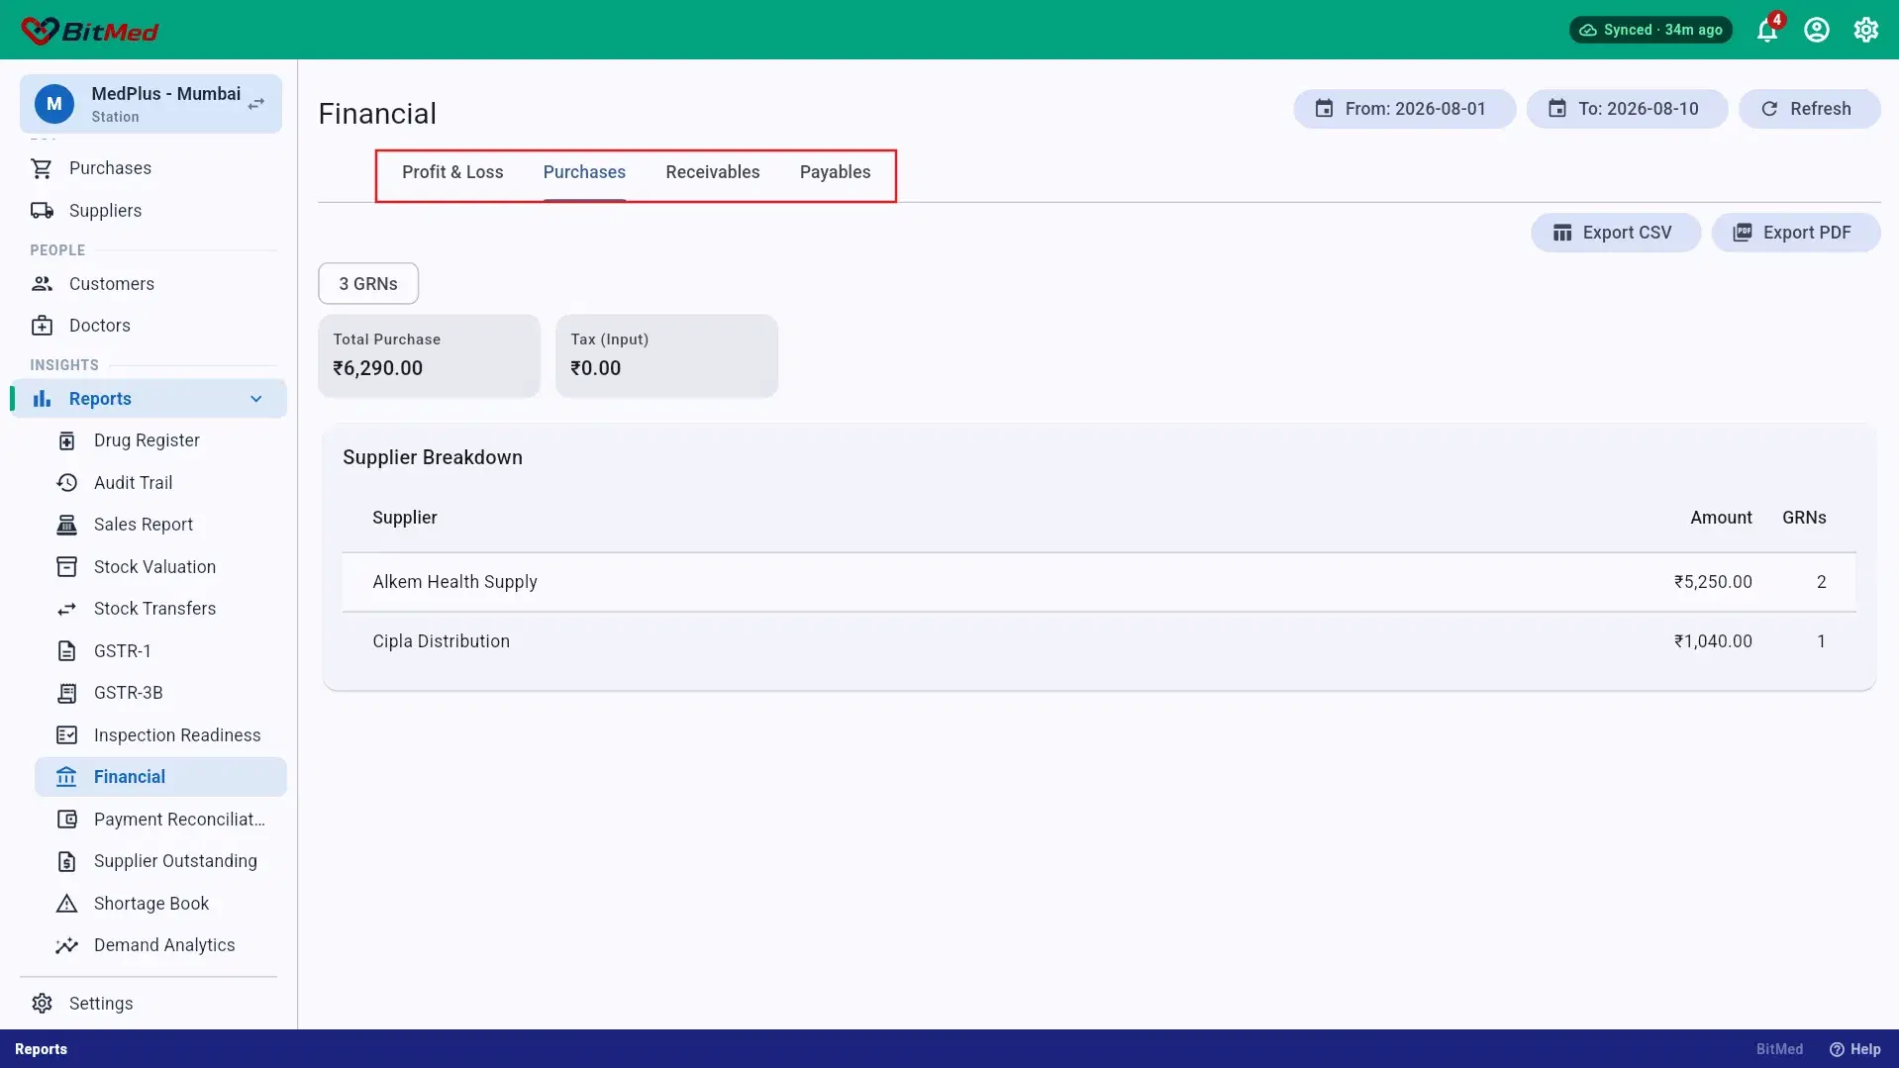Click the ₹5,250.00 amount cell
The height and width of the screenshot is (1068, 1899).
click(x=1713, y=582)
